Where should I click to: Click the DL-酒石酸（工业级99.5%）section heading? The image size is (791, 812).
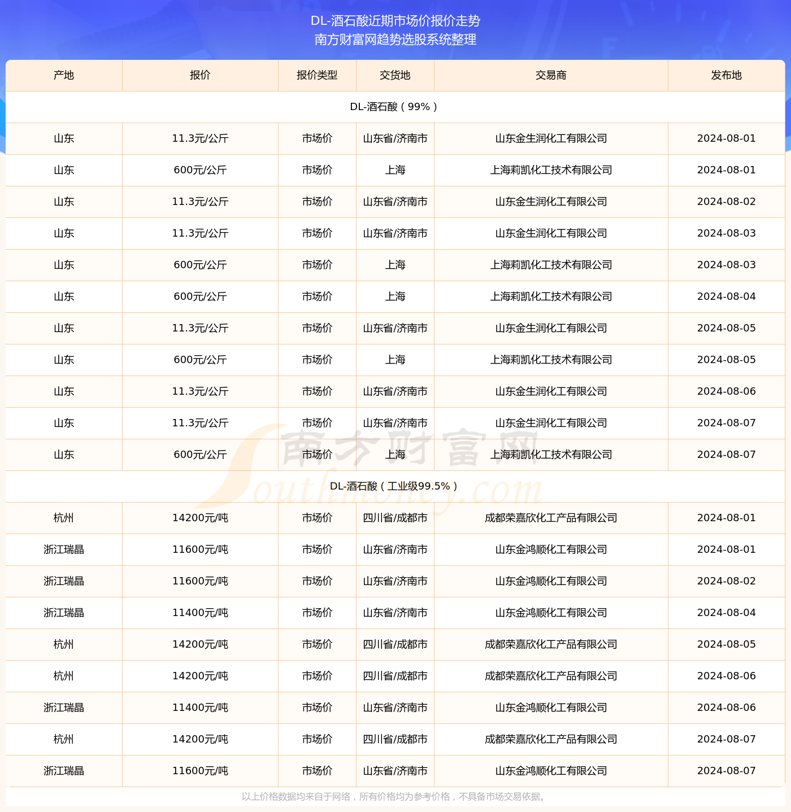click(395, 486)
